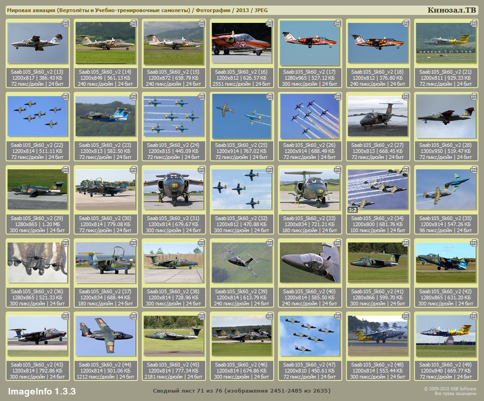Click the Saab105_Sk60_v2 (23) filename caption

(x=105, y=145)
